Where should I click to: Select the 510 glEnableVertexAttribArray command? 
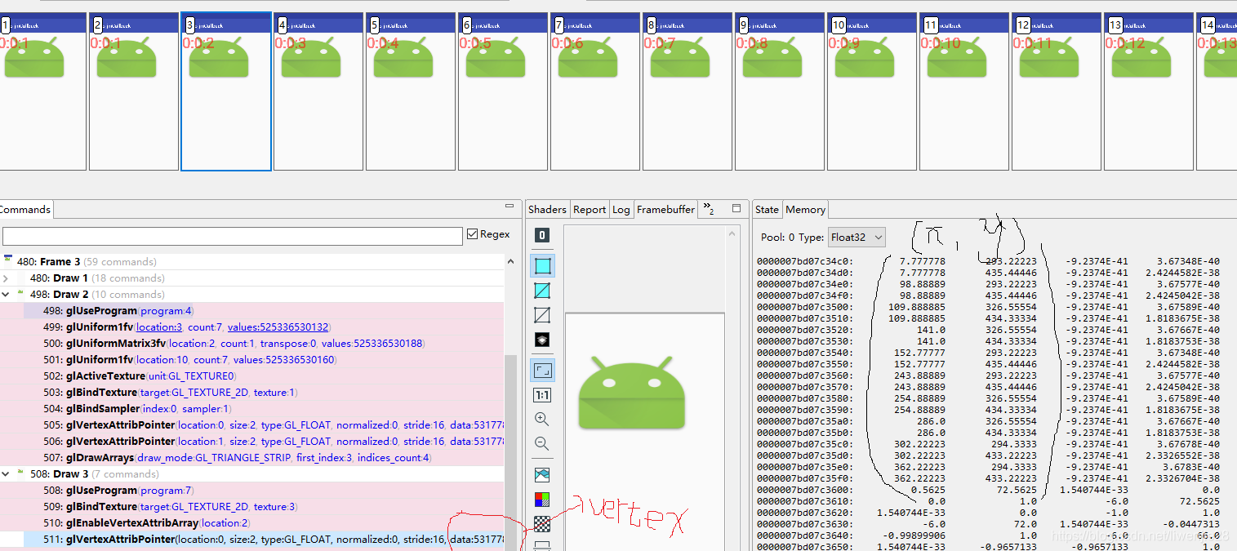click(x=251, y=523)
